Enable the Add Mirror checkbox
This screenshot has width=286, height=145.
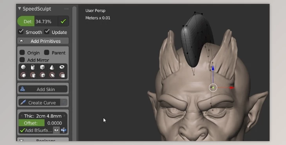pos(22,60)
